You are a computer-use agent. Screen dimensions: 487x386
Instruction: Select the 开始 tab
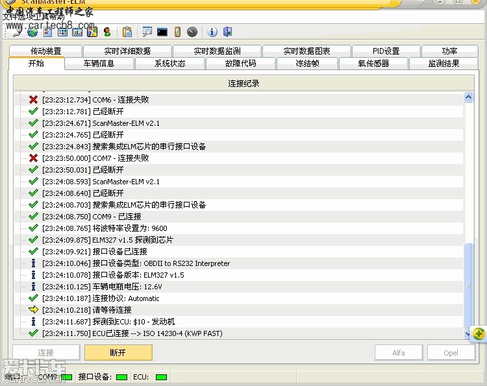36,64
